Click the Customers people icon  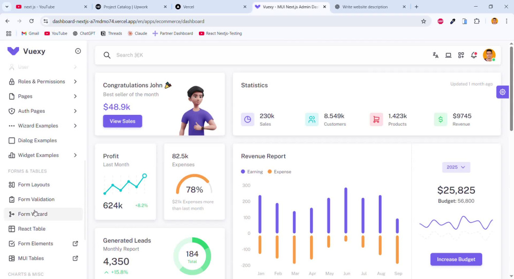click(312, 119)
